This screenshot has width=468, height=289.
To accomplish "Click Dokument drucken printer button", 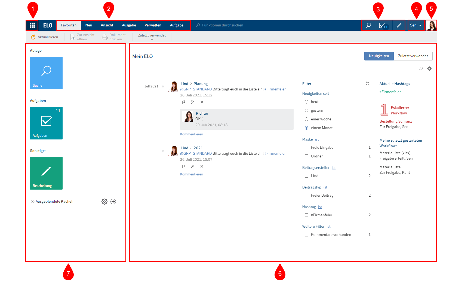I will coord(114,37).
